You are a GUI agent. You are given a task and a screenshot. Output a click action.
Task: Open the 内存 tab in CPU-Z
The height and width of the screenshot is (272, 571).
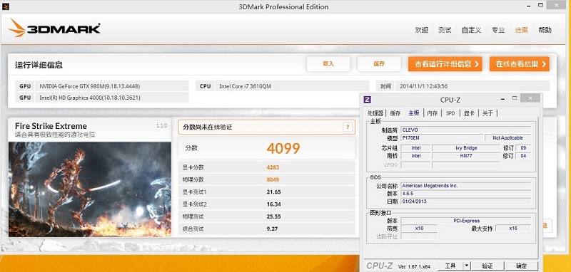(x=433, y=113)
